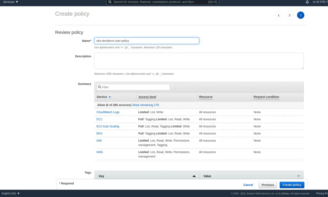The width and height of the screenshot is (328, 197).
Task: Open the Services menu in the top bar
Action: [x=11, y=2]
